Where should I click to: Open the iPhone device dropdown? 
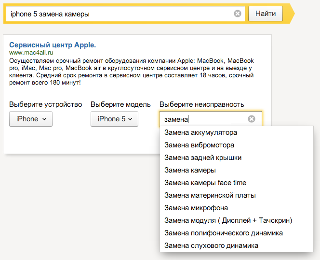[31, 119]
